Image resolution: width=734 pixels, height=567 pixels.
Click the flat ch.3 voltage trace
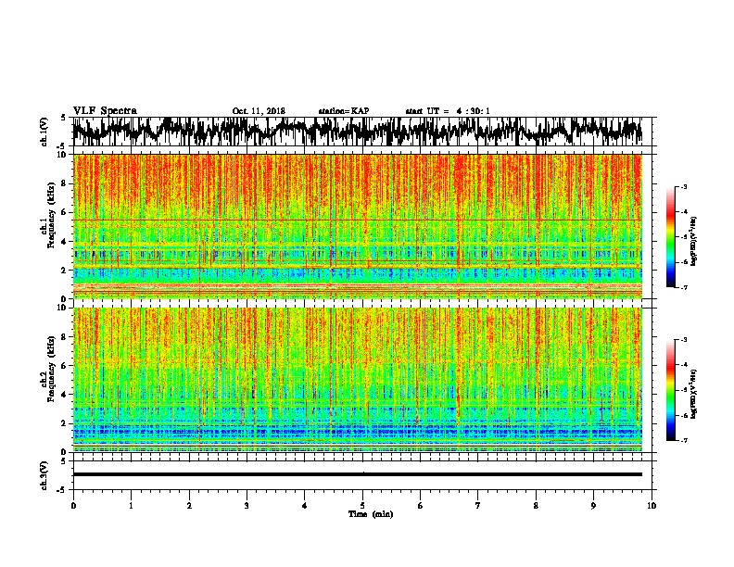pyautogui.click(x=357, y=474)
